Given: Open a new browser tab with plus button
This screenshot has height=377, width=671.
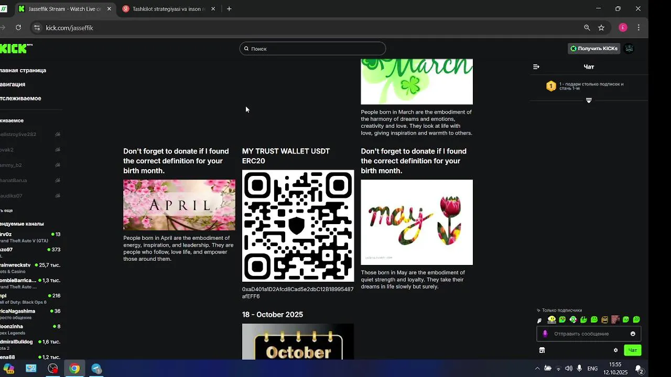Looking at the screenshot, I should click(229, 9).
